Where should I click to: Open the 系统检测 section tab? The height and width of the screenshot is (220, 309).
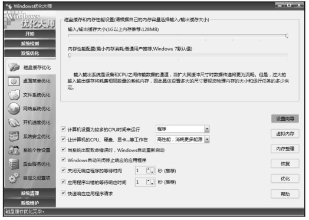tap(30, 44)
